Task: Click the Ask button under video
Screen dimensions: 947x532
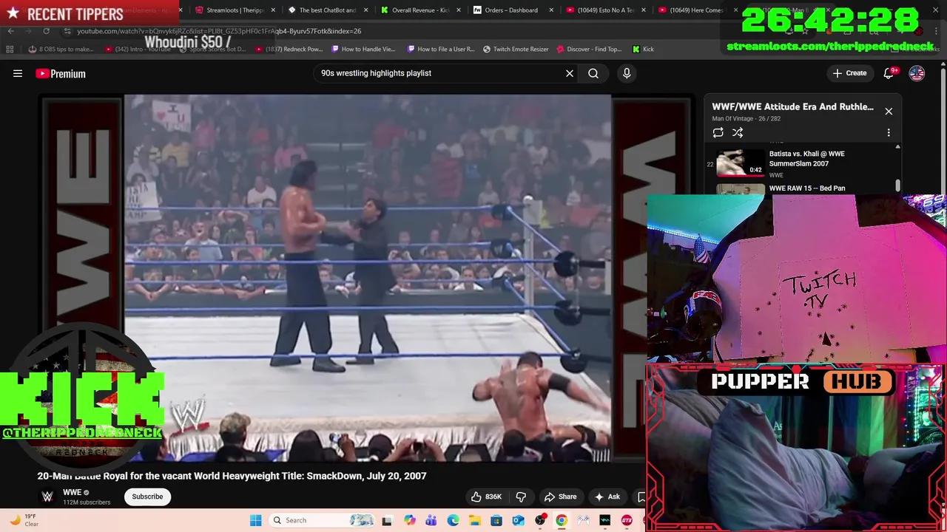Action: tap(607, 497)
